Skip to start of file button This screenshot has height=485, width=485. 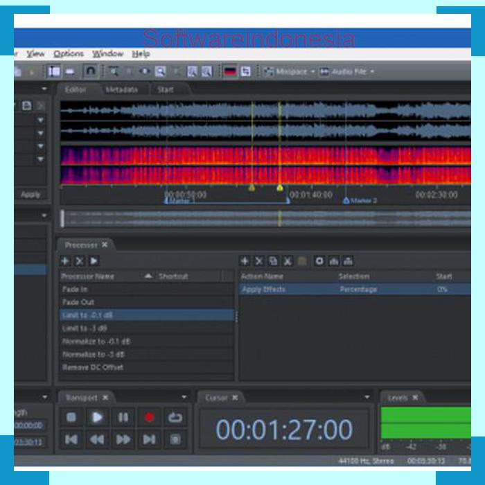(x=71, y=439)
